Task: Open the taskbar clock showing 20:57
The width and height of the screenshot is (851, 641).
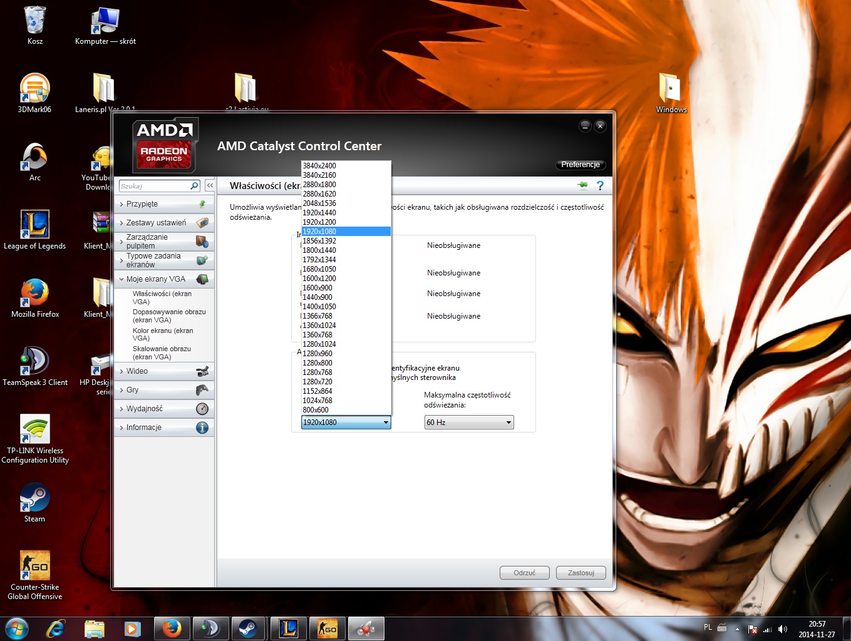Action: tap(817, 629)
